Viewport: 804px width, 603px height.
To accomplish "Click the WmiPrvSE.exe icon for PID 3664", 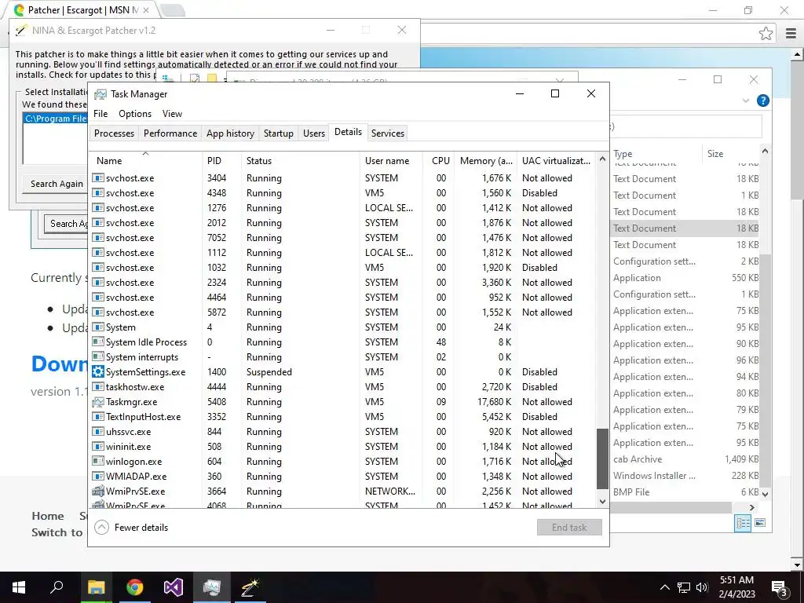I will coord(98,492).
